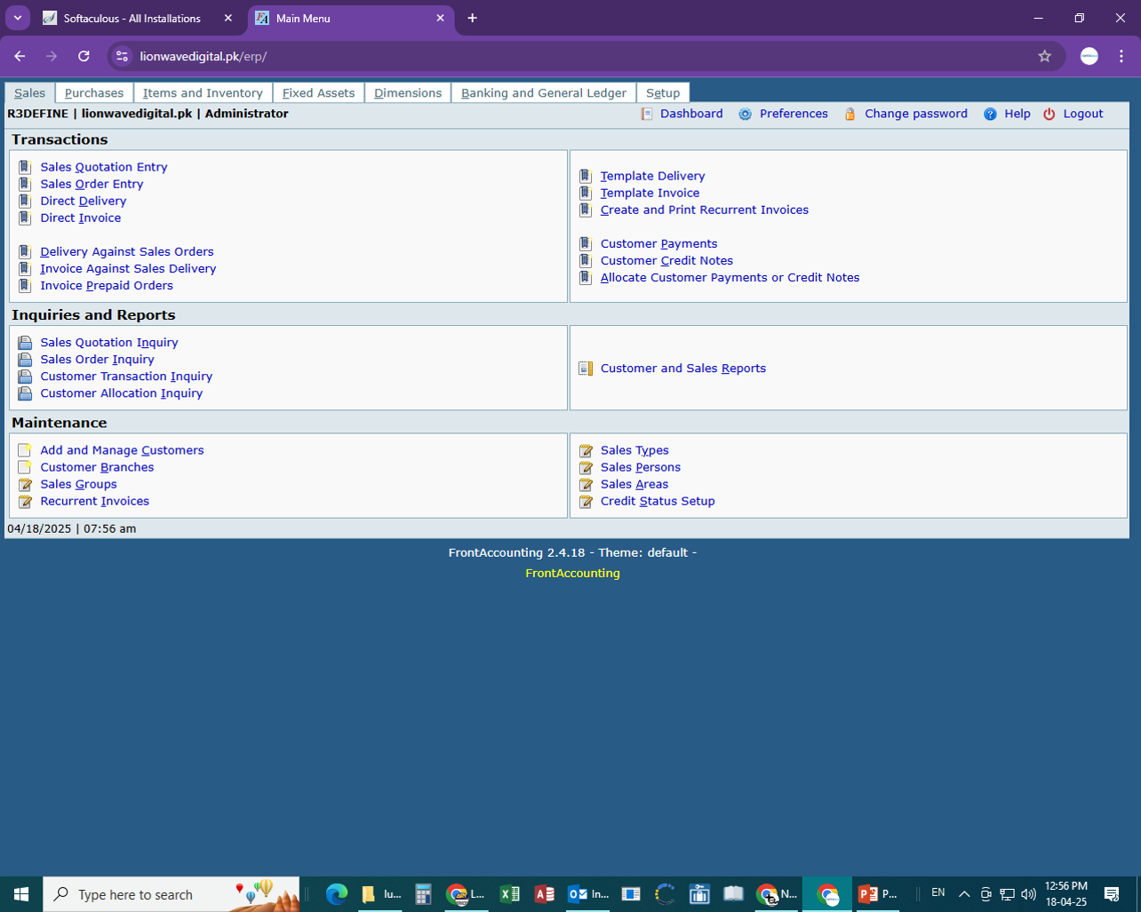Open the Banking and General Ledger tab
This screenshot has width=1141, height=912.
pyautogui.click(x=543, y=92)
